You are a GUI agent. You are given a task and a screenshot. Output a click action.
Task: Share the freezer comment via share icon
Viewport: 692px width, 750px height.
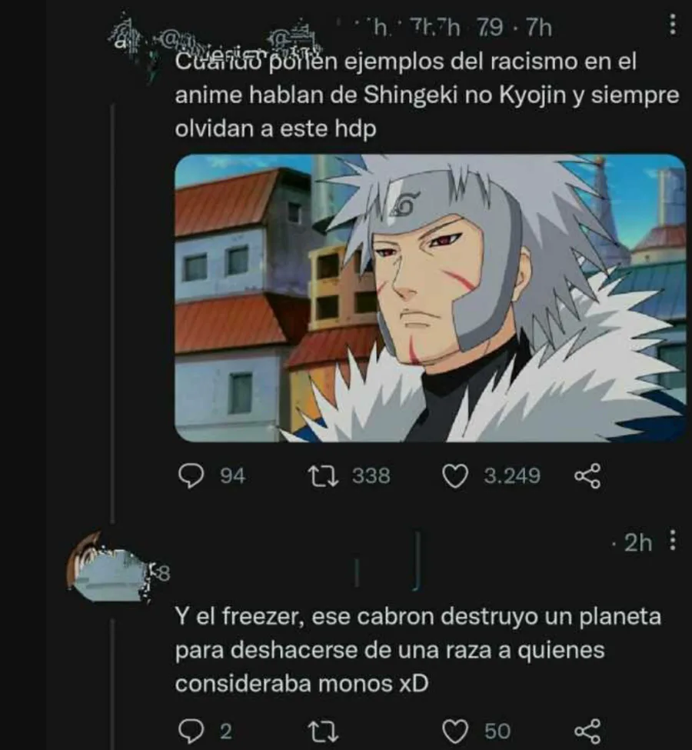click(x=587, y=731)
